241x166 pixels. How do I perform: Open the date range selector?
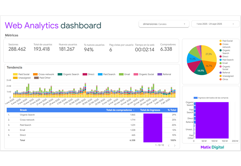pyautogui.click(x=215, y=24)
